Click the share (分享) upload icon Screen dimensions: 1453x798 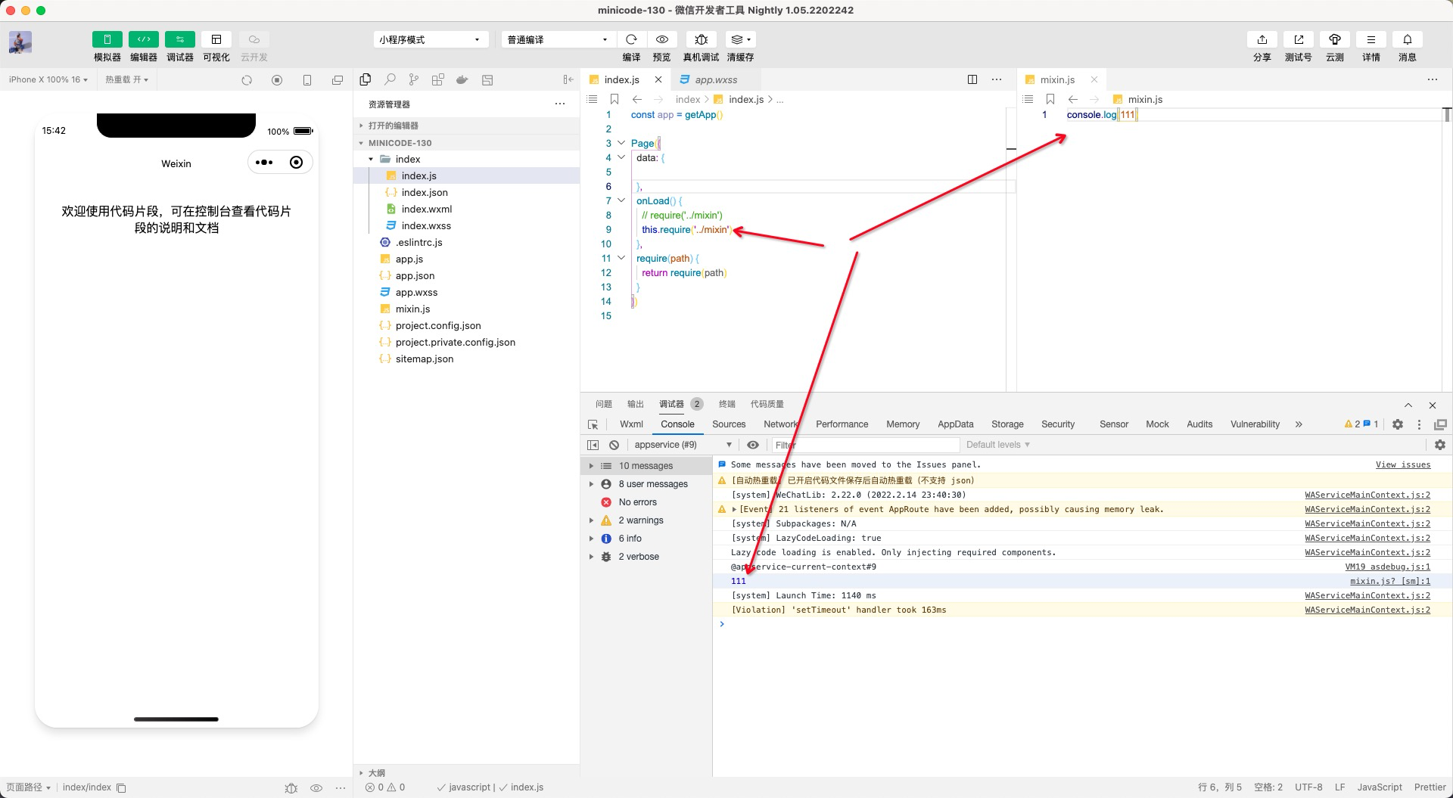click(1262, 39)
